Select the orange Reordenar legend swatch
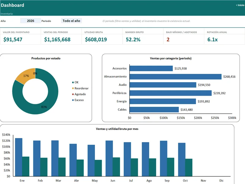This screenshot has width=245, height=184. click(x=73, y=88)
